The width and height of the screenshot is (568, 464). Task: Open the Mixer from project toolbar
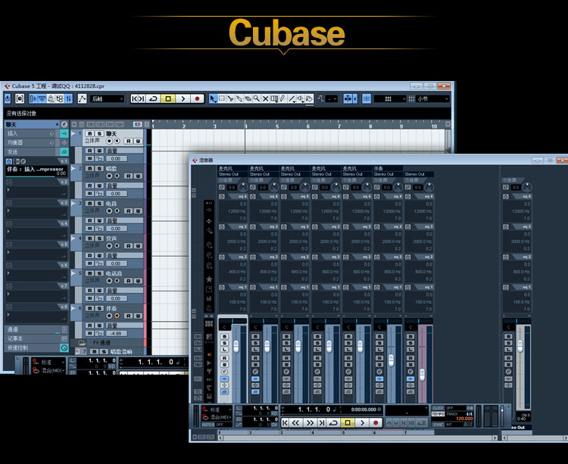68,98
